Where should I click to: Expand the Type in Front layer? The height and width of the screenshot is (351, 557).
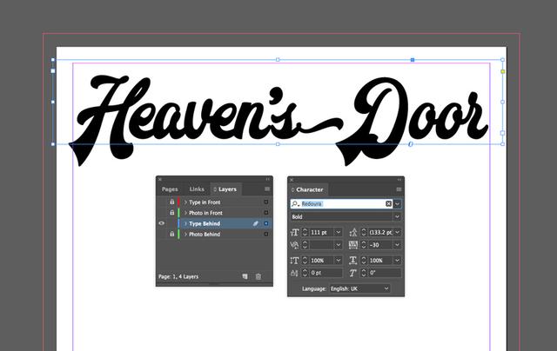coord(185,202)
